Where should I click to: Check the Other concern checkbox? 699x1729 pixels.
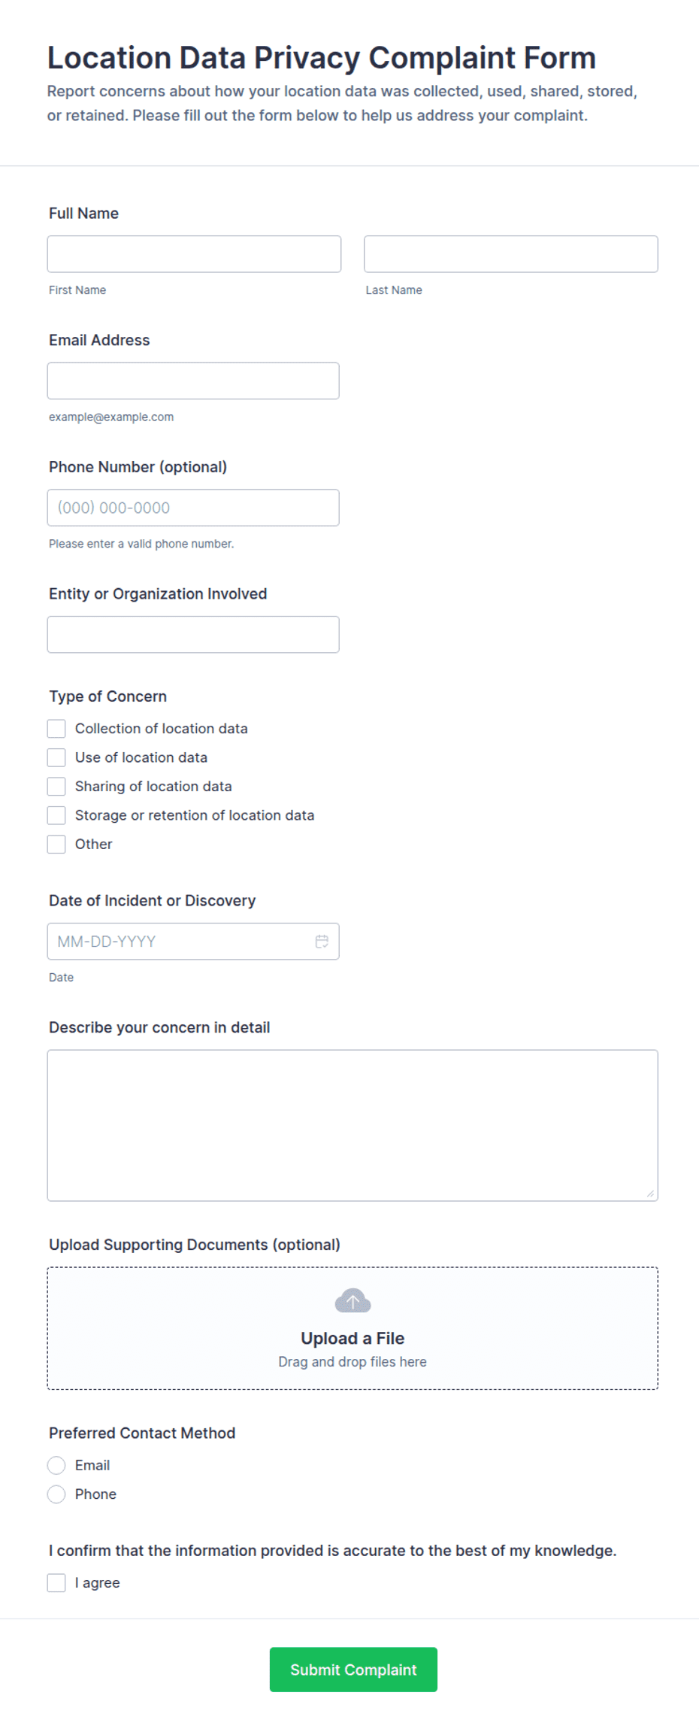[56, 844]
